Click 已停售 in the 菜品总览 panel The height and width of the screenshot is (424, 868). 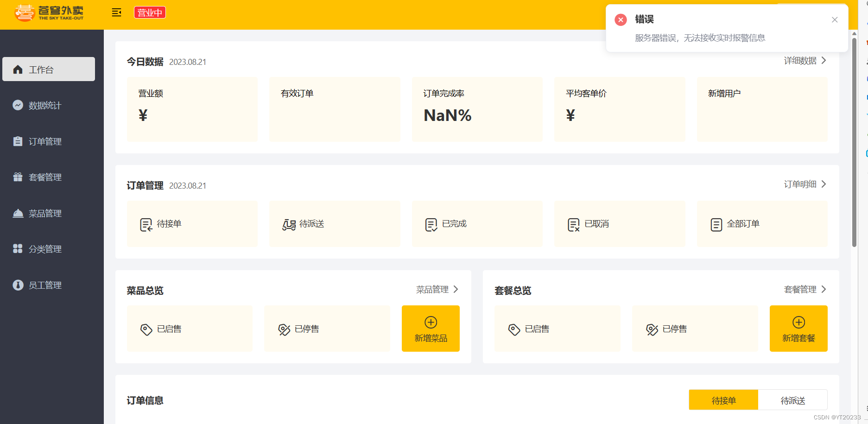coord(327,329)
